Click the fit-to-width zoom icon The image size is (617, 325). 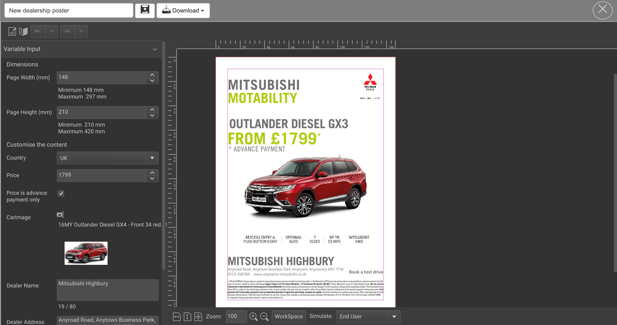[177, 317]
